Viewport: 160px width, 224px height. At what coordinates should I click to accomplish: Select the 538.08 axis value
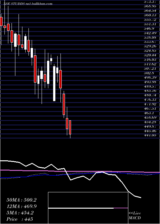point(151,37)
